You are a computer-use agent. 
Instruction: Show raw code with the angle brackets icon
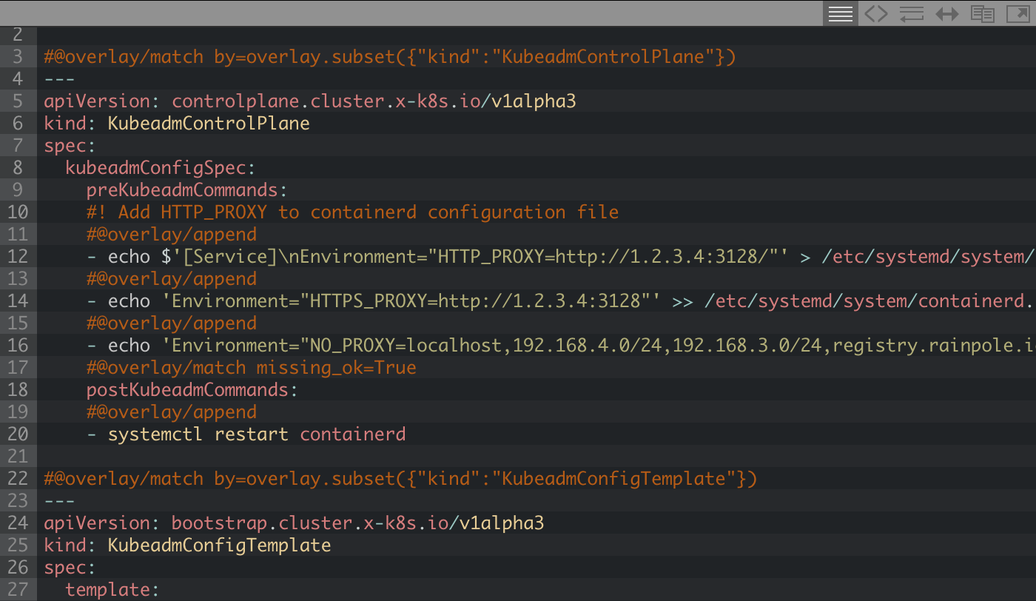tap(876, 13)
